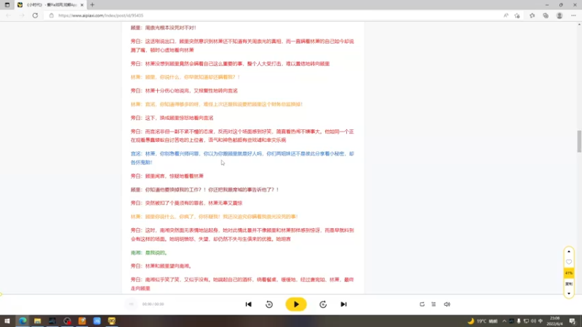Click the grey circle left of 00:00 / 00:00
Viewport: 582px width, 327px height.
pos(131,304)
